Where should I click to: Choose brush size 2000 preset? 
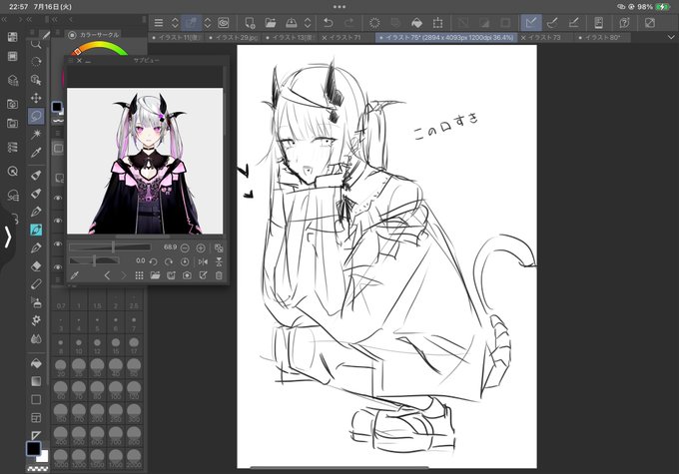[x=134, y=459]
